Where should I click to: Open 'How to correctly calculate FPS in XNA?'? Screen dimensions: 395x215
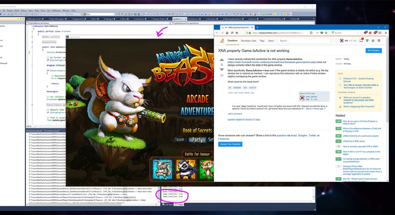360,146
